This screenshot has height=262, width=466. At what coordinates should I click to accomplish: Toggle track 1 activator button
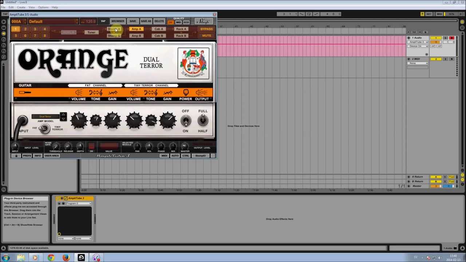(436, 38)
